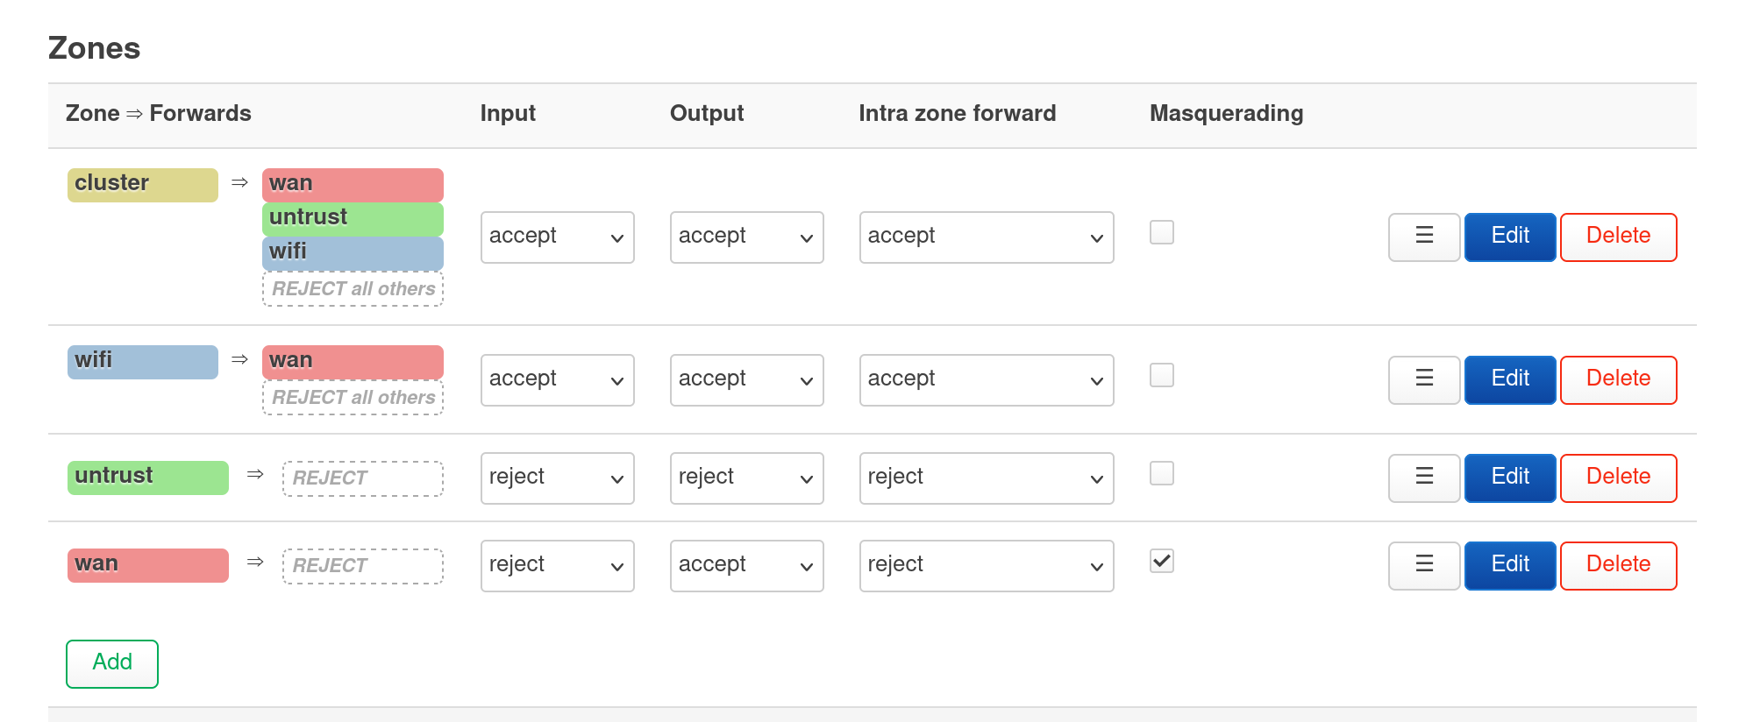Click the hamburger handle in untrust row
This screenshot has height=722, width=1760.
[x=1423, y=478]
